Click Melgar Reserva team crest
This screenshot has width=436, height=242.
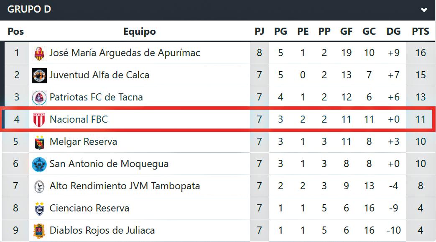[39, 142]
